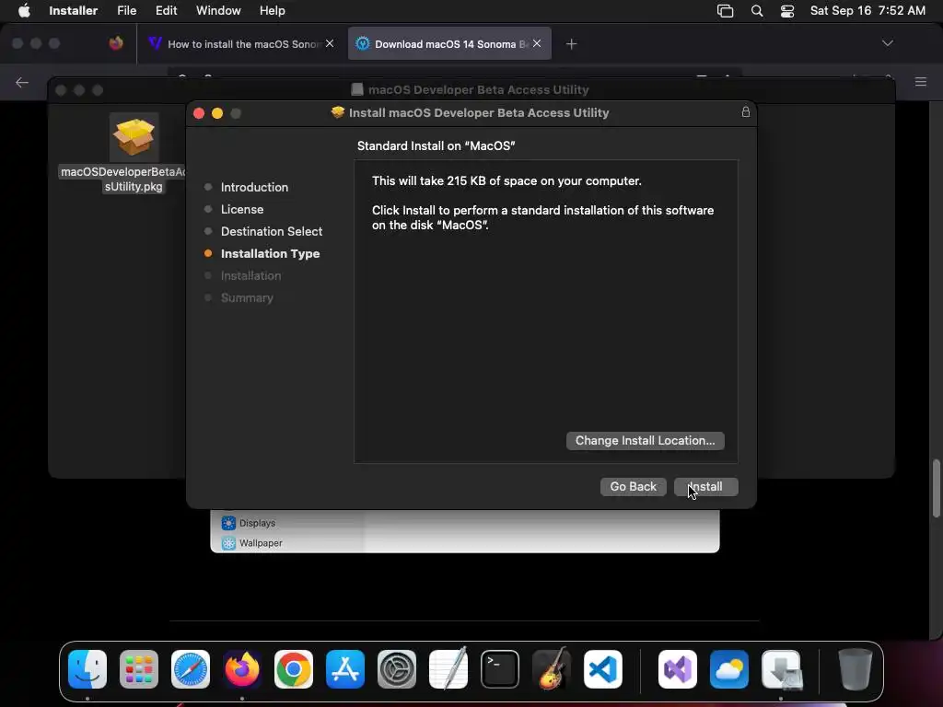Open the Installer app icon in Dock
The width and height of the screenshot is (943, 707).
coord(782,669)
